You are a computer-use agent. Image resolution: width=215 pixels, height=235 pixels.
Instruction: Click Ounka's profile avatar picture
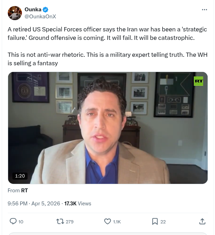coord(15,13)
